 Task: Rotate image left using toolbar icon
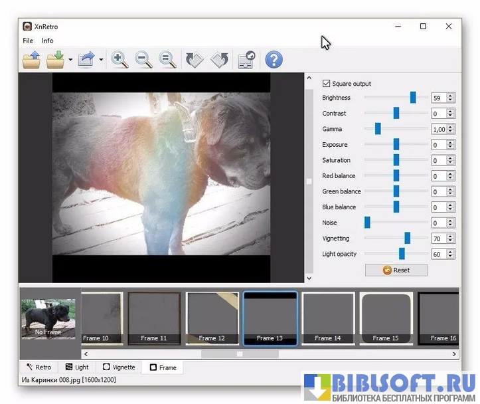(x=195, y=60)
